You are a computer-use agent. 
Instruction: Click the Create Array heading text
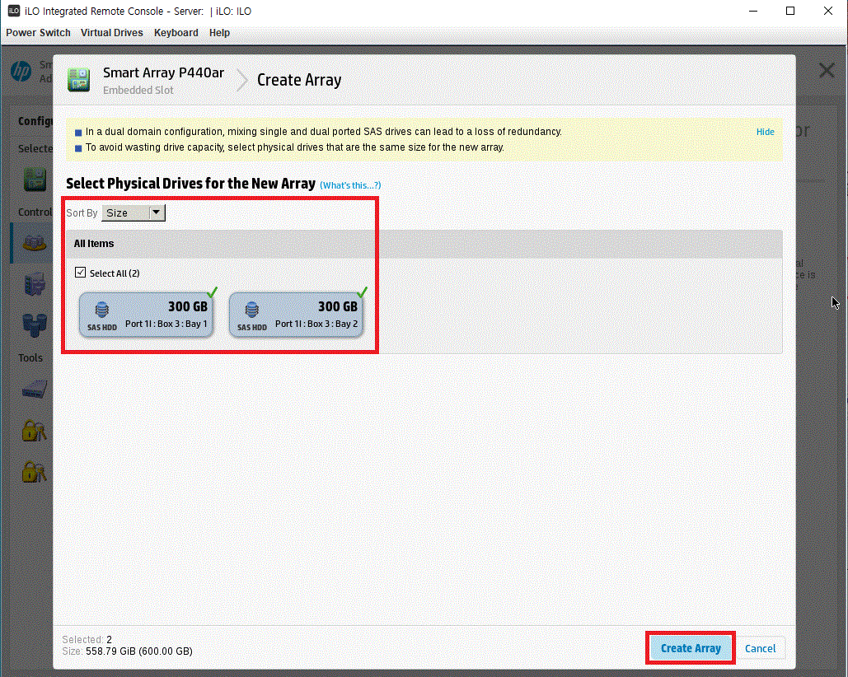(299, 80)
